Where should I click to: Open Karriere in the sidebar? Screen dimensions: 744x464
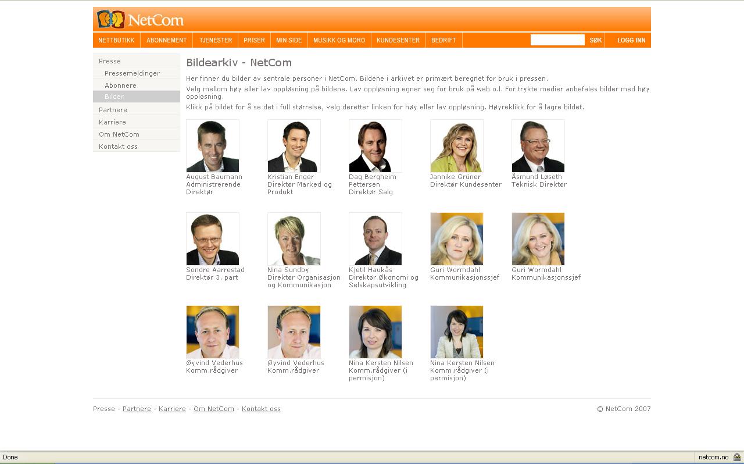(x=137, y=122)
